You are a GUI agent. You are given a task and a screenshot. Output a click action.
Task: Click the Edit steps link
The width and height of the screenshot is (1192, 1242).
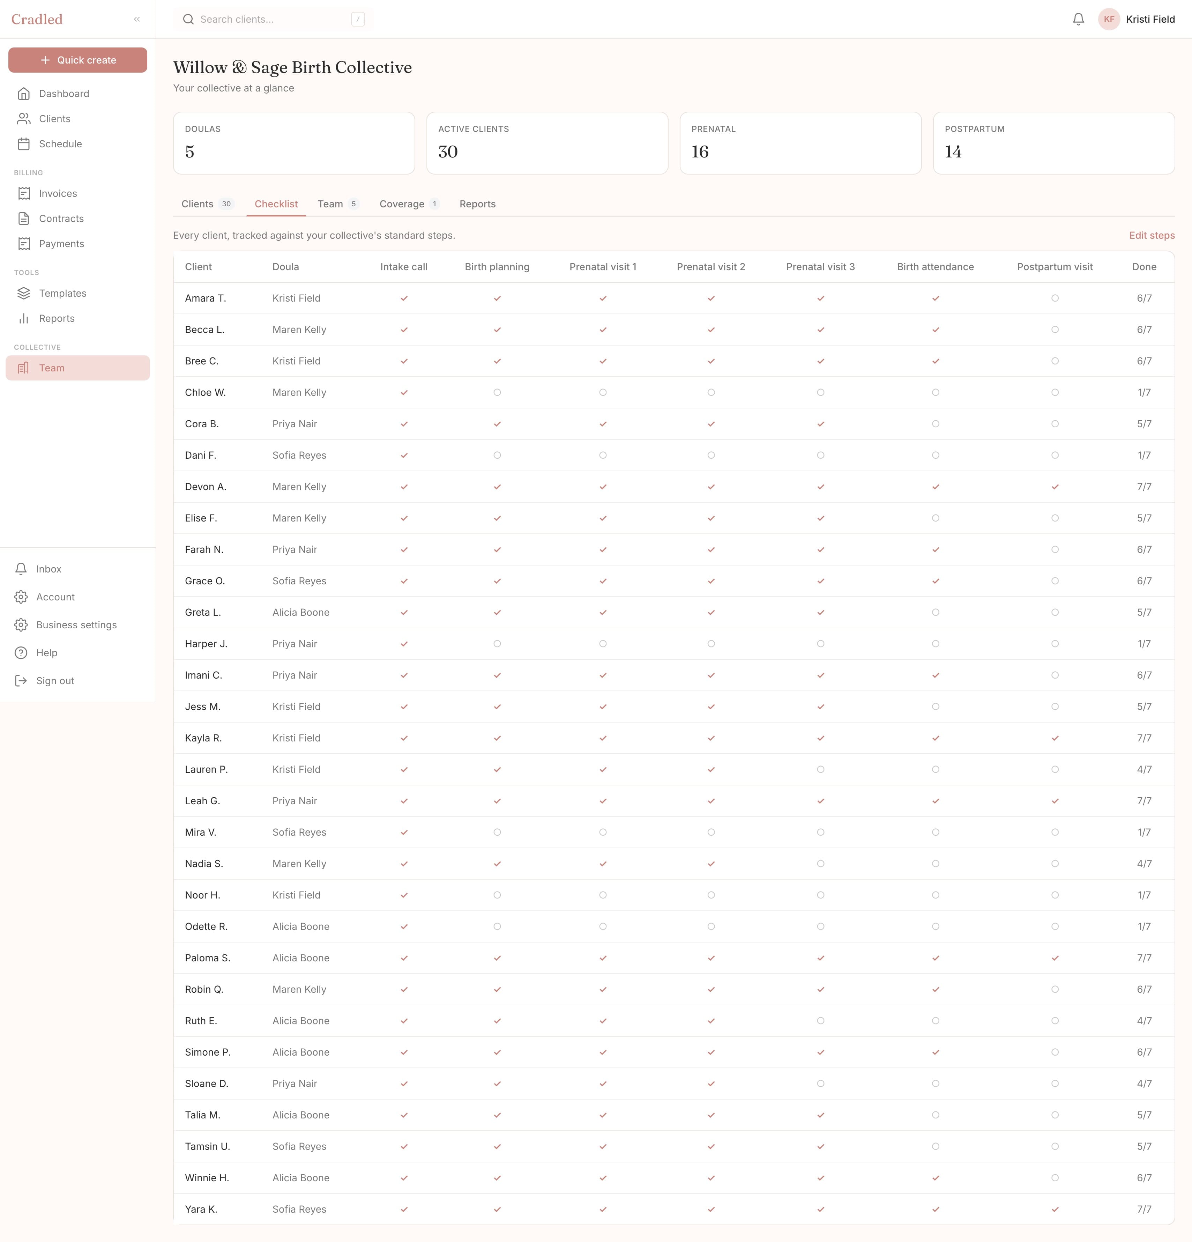(x=1152, y=235)
